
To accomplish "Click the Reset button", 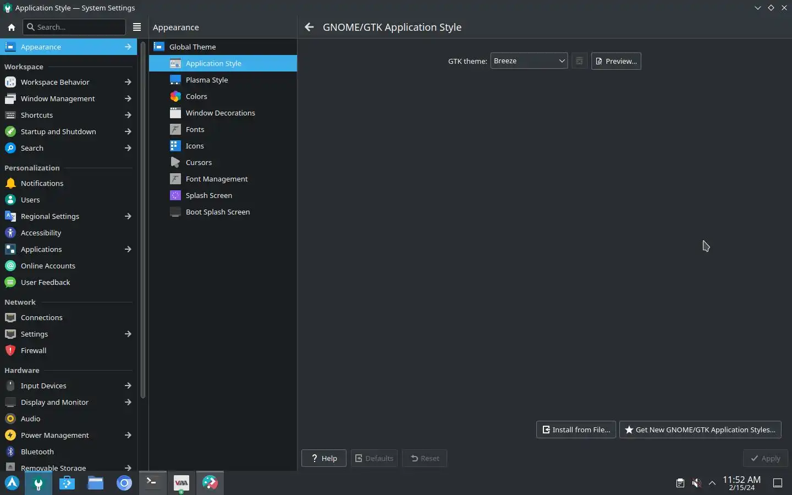I will click(x=425, y=458).
